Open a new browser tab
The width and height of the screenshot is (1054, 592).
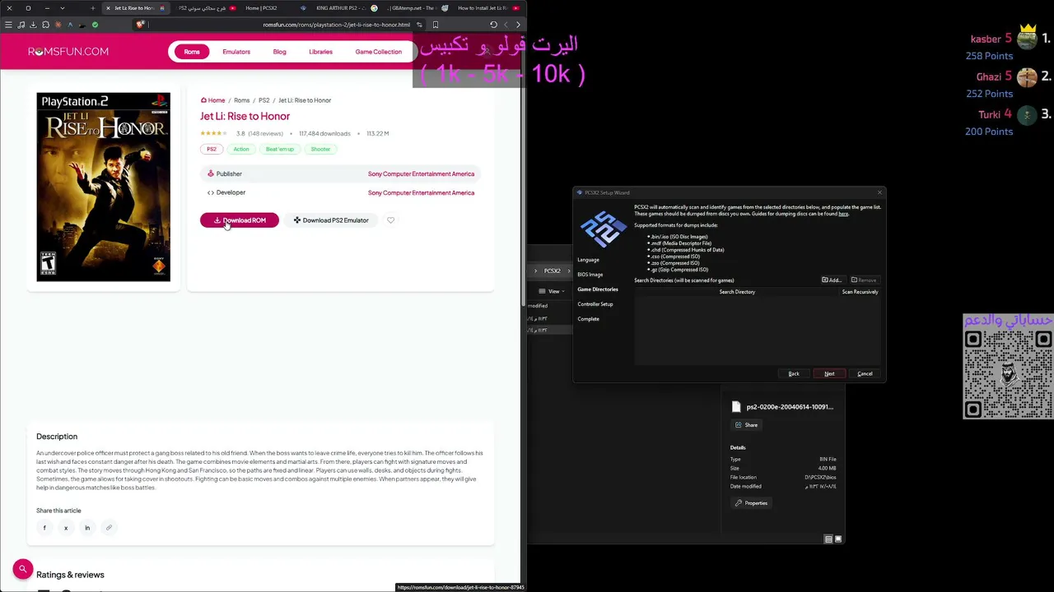coord(93,8)
